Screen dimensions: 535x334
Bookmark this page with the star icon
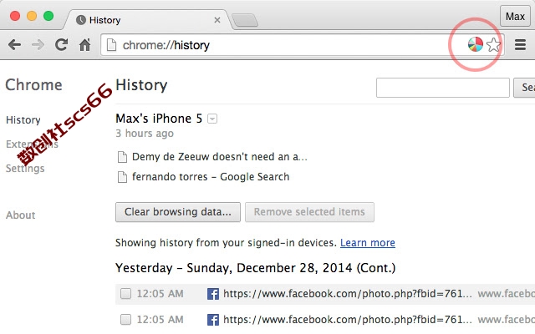coord(493,44)
